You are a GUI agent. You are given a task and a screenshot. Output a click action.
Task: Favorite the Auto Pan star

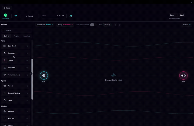coord(27,118)
